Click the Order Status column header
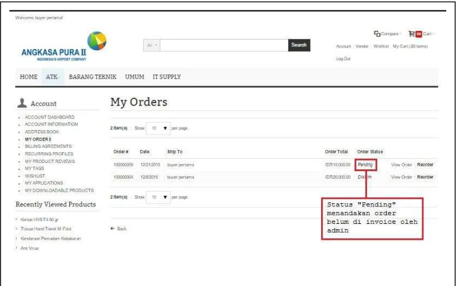The width and height of the screenshot is (458, 286). [370, 152]
